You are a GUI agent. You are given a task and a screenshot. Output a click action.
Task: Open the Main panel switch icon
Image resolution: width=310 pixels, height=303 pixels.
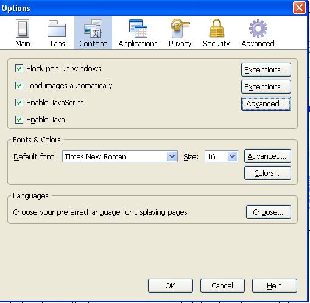[x=23, y=29]
